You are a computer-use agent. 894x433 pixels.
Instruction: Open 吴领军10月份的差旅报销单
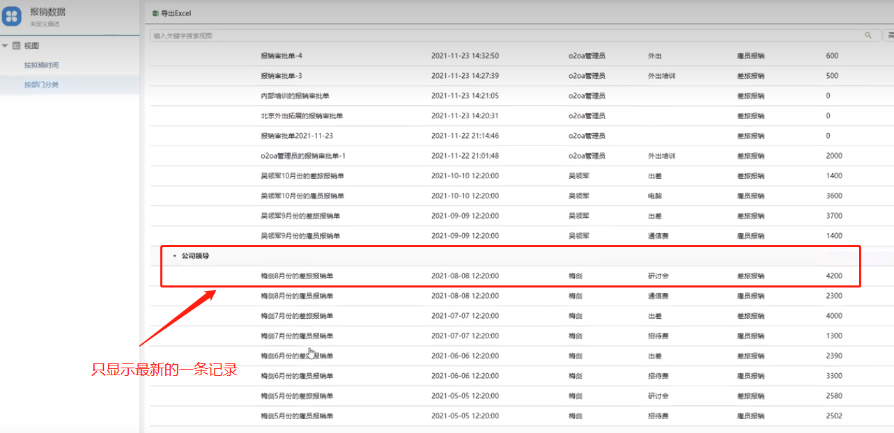click(x=302, y=176)
